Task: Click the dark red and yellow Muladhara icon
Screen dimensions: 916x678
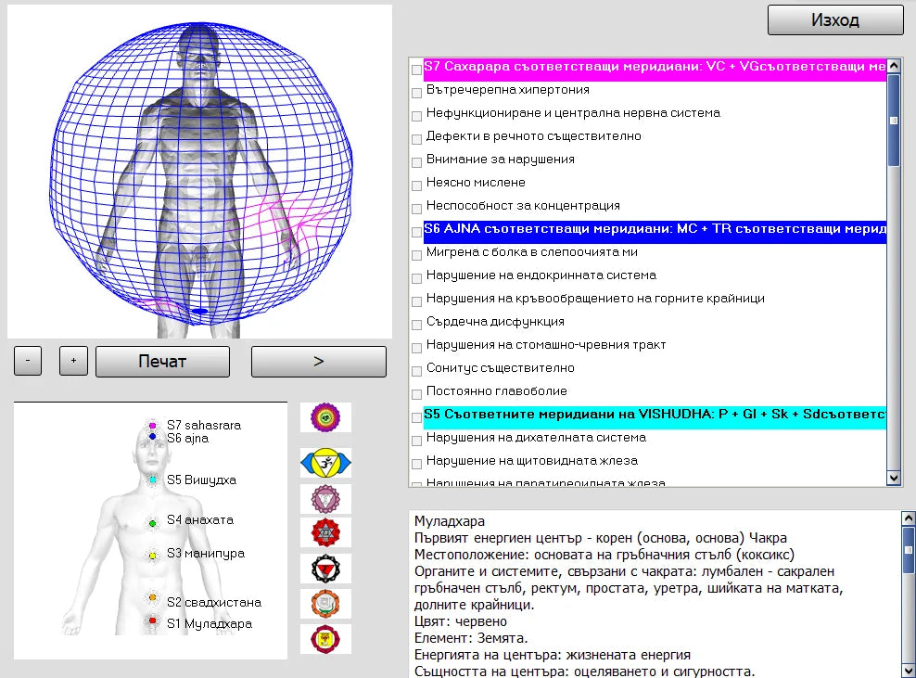Action: 325,639
